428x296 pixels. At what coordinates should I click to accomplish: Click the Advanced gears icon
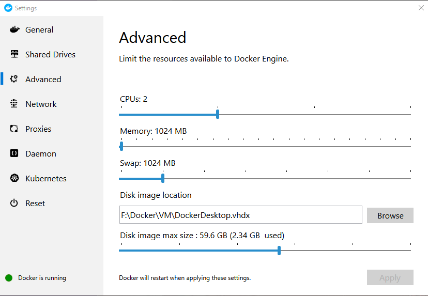coord(14,79)
